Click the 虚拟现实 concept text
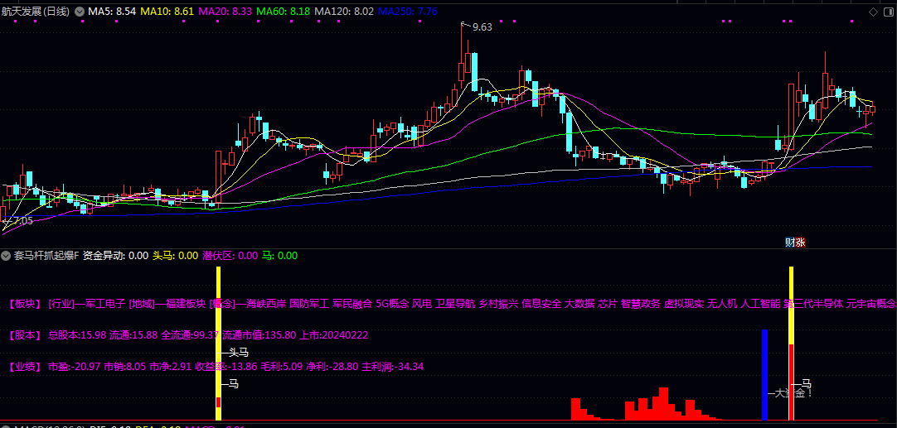The image size is (897, 428). click(684, 304)
